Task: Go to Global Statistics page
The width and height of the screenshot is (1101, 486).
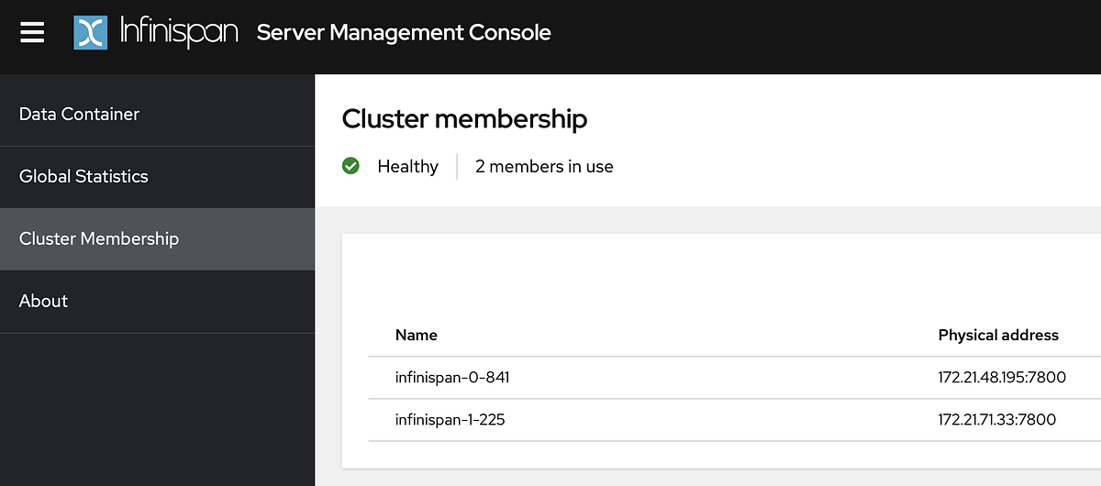Action: pyautogui.click(x=83, y=176)
